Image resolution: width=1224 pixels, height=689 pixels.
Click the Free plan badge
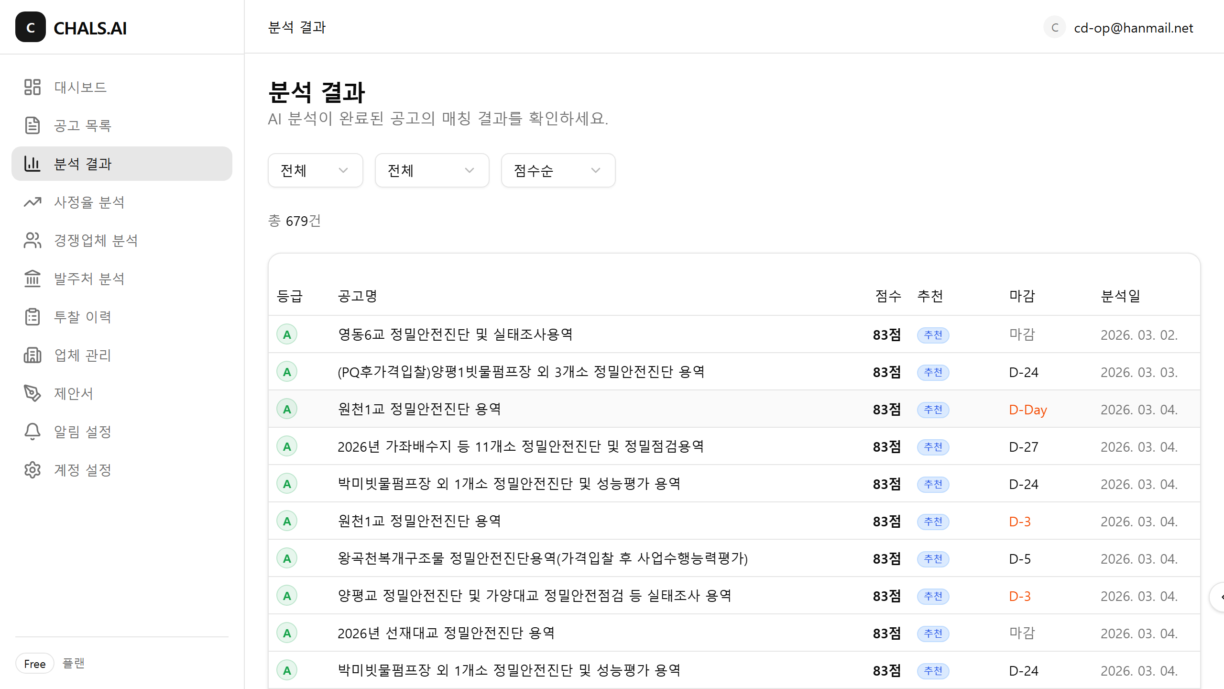tap(34, 664)
